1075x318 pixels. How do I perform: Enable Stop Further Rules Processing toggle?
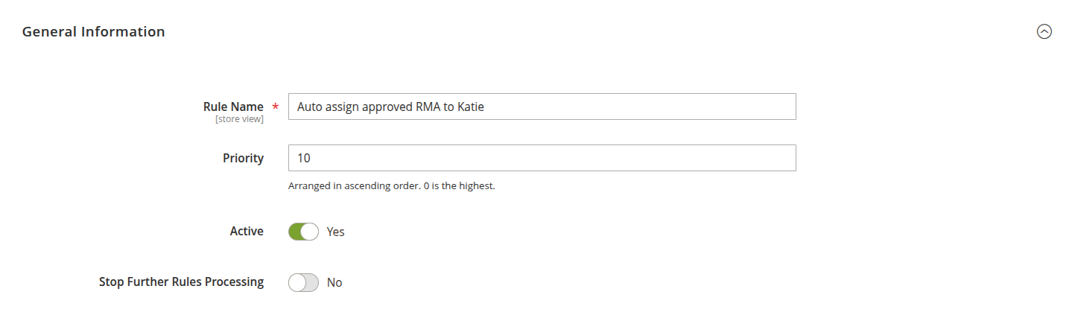(x=303, y=282)
